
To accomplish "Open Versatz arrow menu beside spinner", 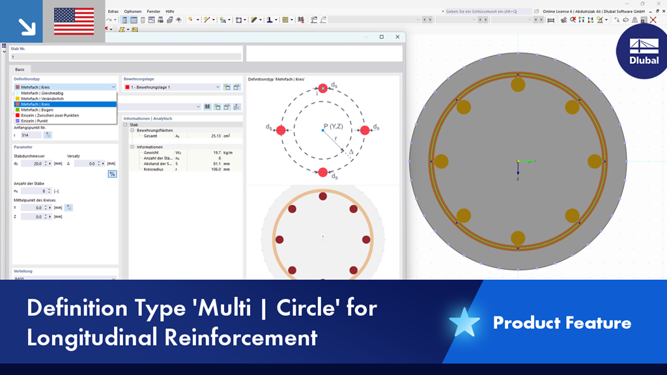I will tap(104, 163).
